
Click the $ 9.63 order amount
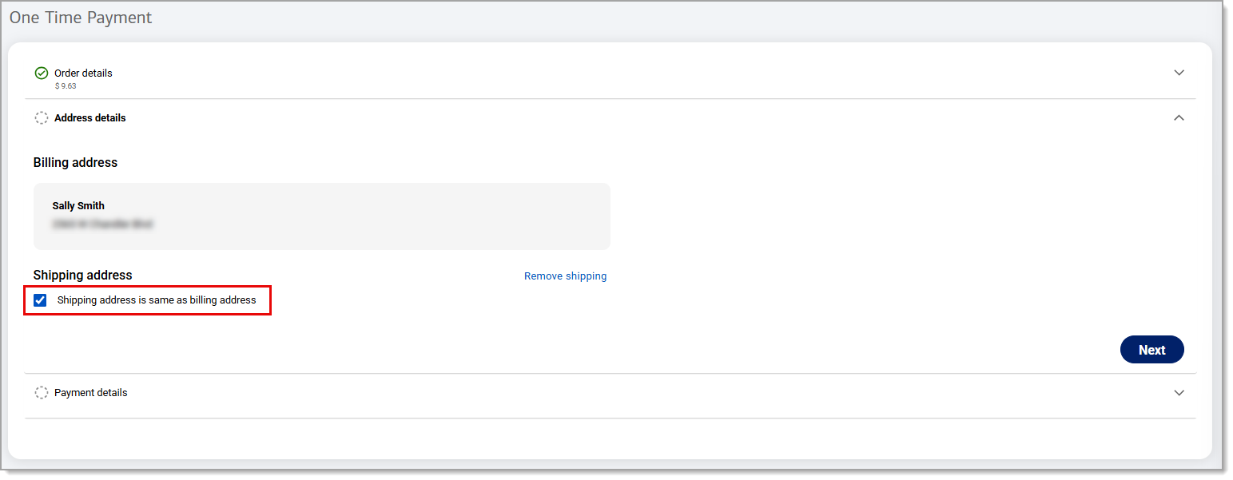(x=66, y=85)
